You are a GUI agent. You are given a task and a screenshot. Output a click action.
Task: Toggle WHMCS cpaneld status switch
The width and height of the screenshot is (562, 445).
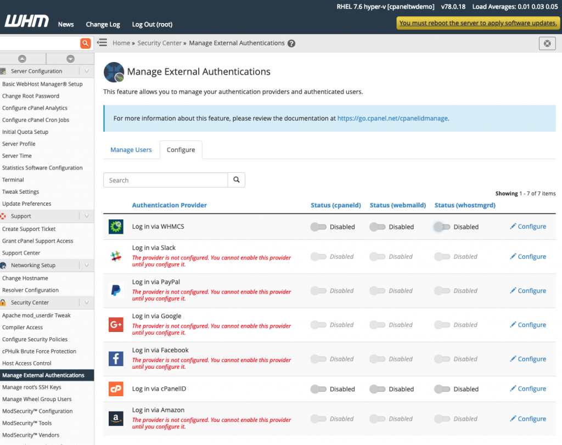pos(318,227)
